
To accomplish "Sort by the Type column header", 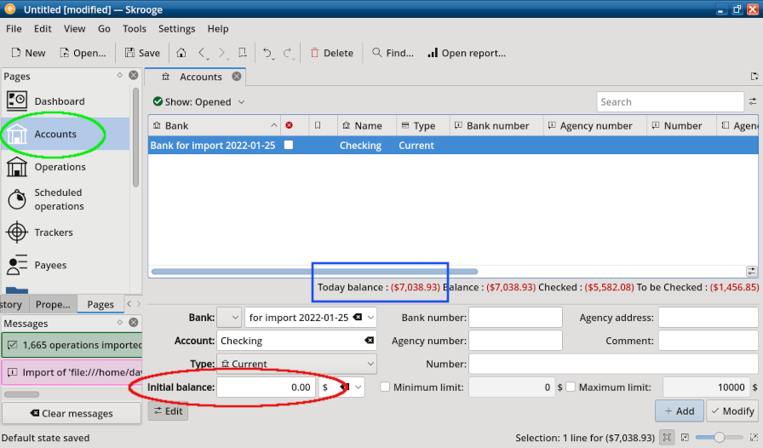I will point(423,126).
